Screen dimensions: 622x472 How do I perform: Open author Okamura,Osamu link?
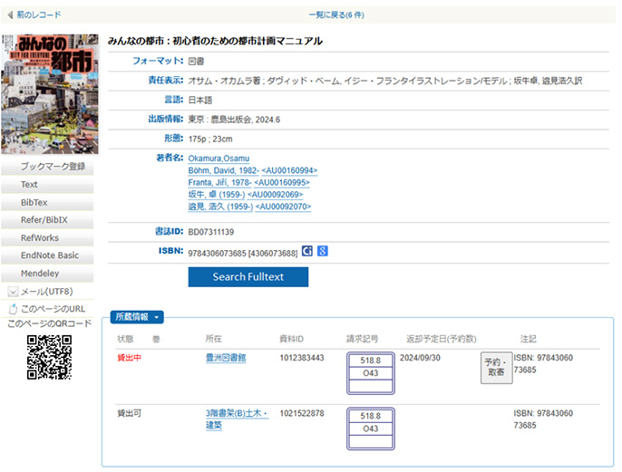point(219,159)
